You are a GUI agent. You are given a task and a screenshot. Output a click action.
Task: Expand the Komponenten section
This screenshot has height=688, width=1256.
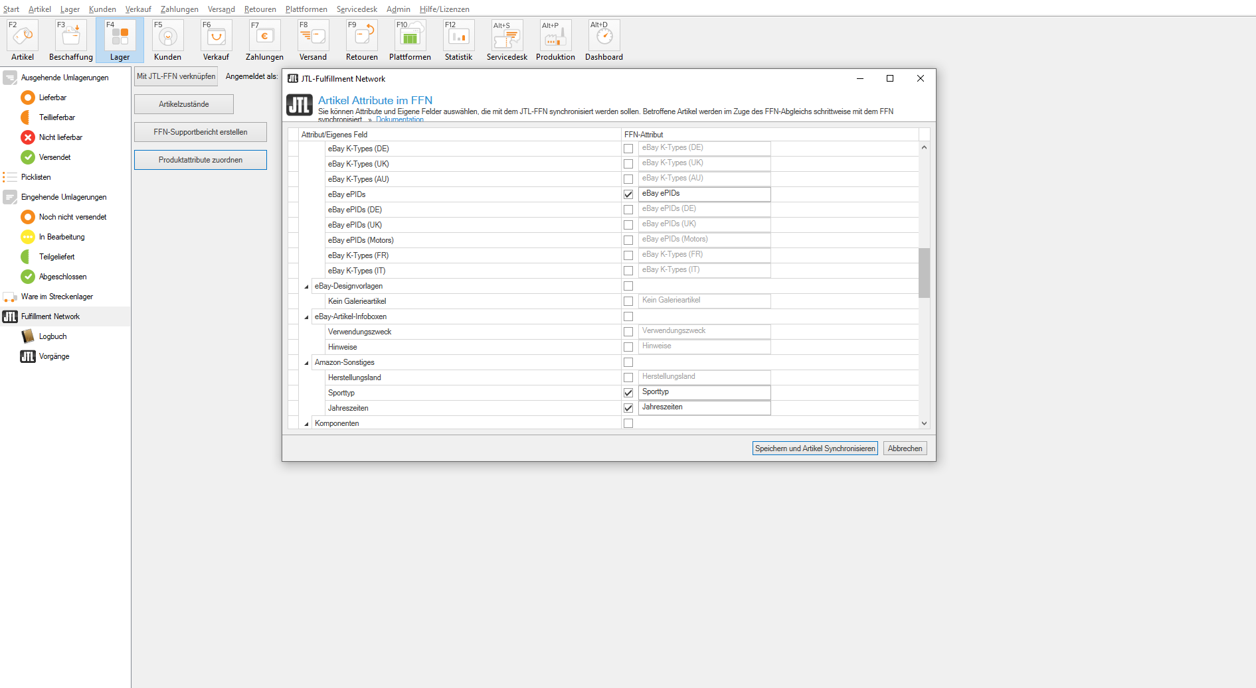[x=306, y=423]
